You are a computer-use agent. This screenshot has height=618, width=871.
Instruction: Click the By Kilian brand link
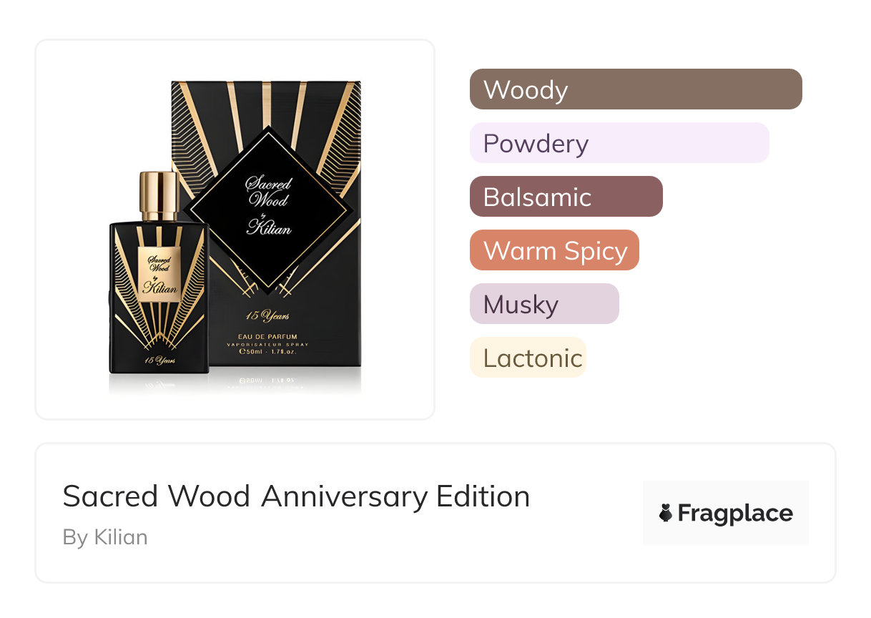(x=105, y=537)
